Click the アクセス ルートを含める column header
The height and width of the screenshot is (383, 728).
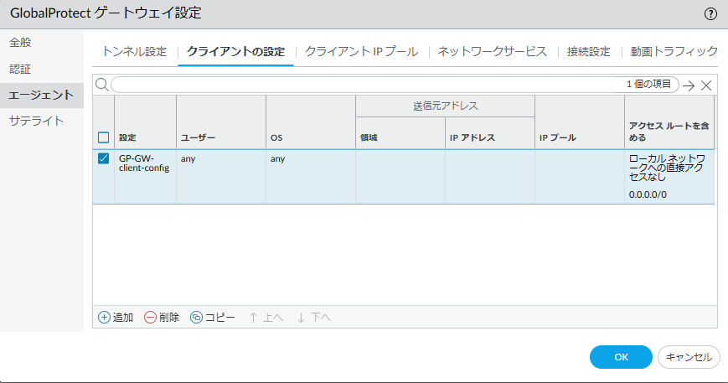pos(669,132)
